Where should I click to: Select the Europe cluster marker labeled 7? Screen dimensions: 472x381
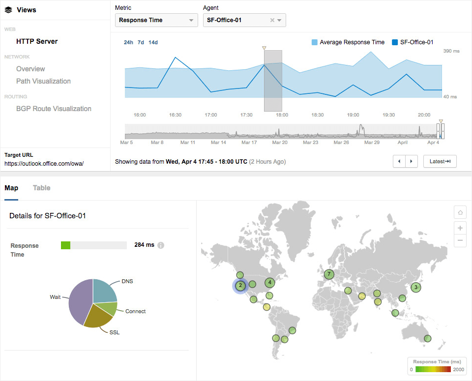pyautogui.click(x=329, y=274)
